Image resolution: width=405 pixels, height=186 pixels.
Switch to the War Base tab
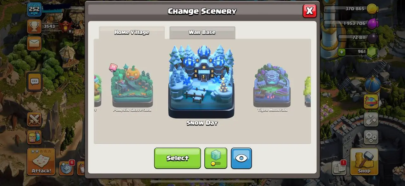[202, 32]
